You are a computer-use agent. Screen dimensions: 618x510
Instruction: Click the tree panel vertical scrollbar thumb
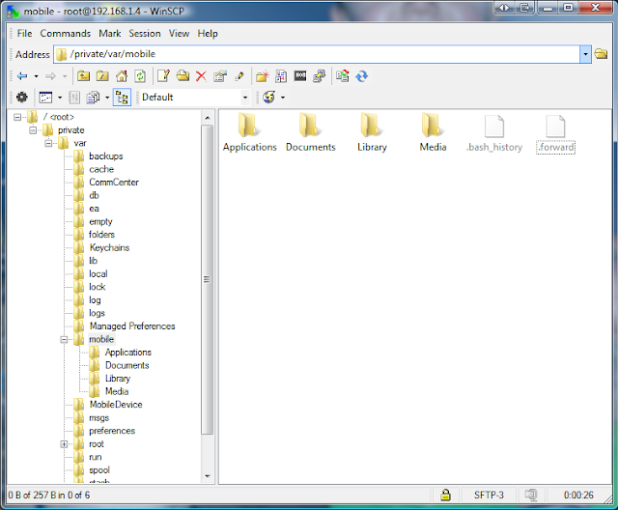[x=208, y=279]
